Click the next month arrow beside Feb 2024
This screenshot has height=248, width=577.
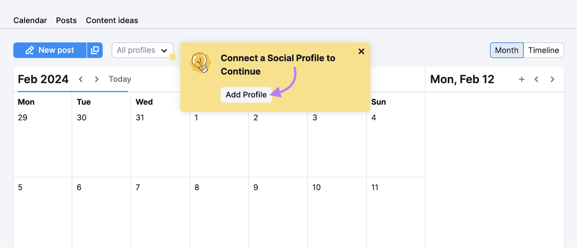(96, 79)
